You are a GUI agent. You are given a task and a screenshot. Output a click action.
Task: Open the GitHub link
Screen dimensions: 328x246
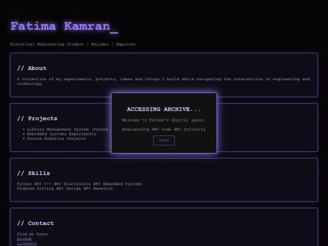tap(24, 239)
